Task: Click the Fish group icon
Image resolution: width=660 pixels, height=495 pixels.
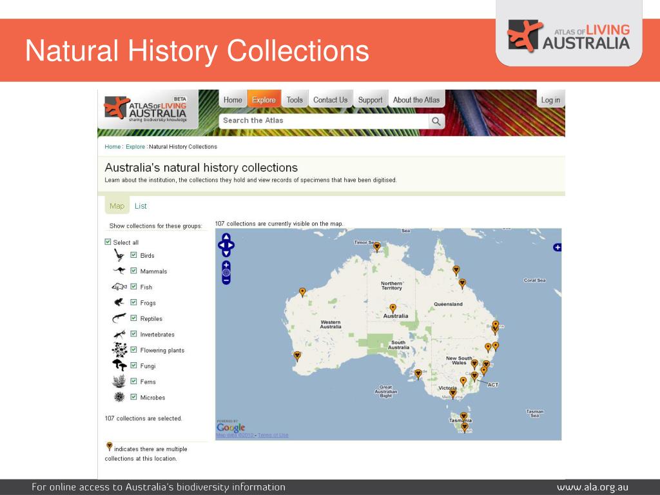Action: (119, 287)
